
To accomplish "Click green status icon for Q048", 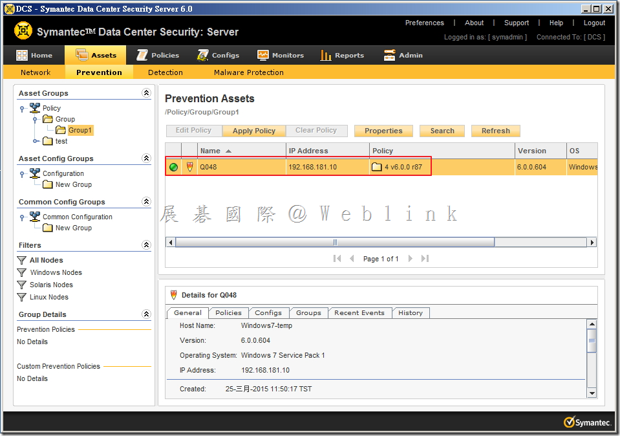I will pyautogui.click(x=173, y=168).
